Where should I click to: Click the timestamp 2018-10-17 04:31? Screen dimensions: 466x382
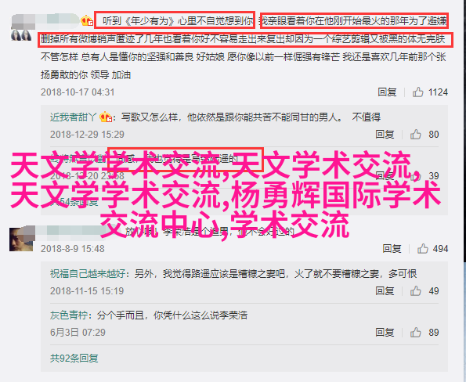(x=78, y=92)
